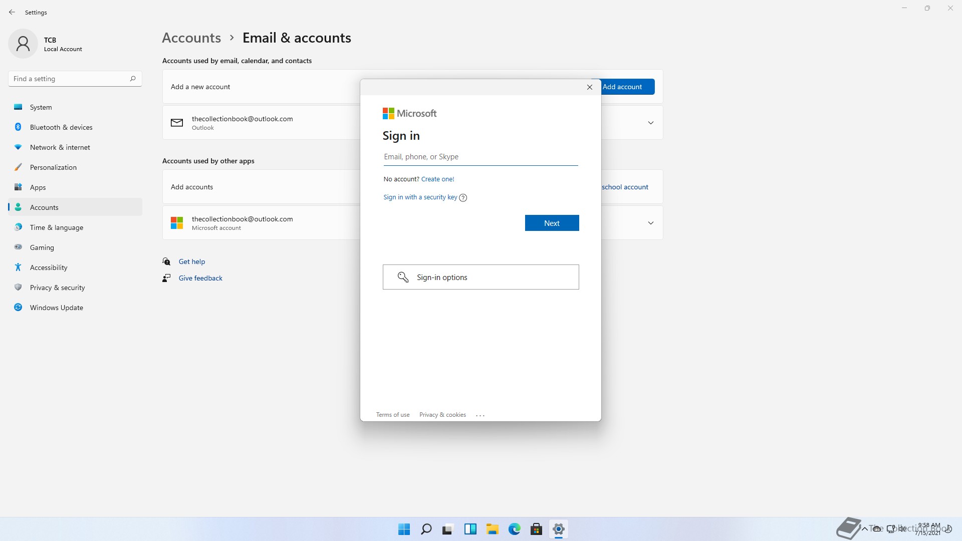
Task: Open taskbar Search
Action: coord(426,529)
